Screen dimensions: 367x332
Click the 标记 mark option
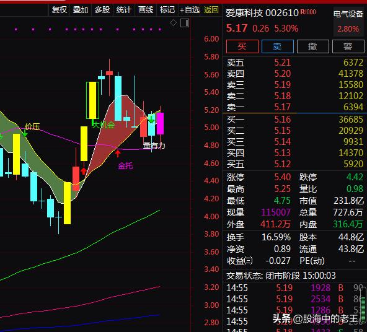point(167,10)
